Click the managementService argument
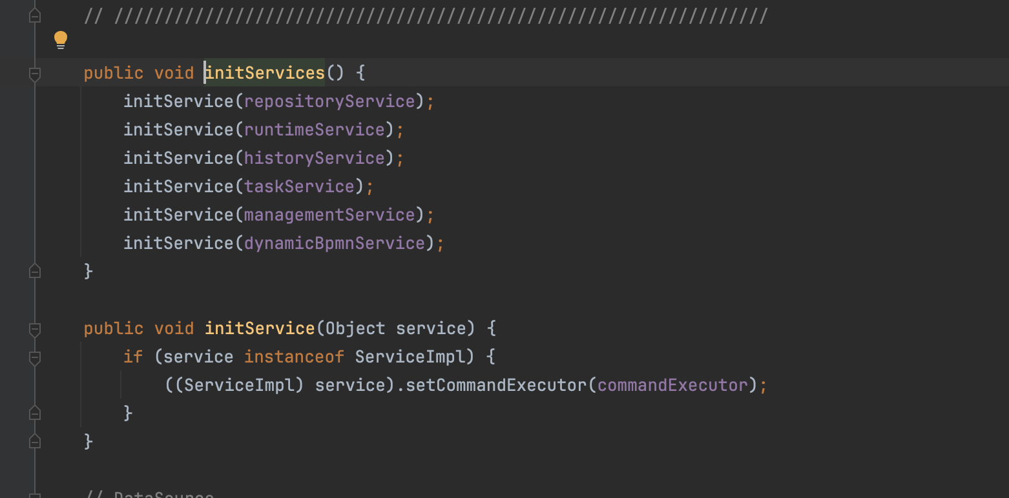Image resolution: width=1009 pixels, height=498 pixels. (329, 215)
